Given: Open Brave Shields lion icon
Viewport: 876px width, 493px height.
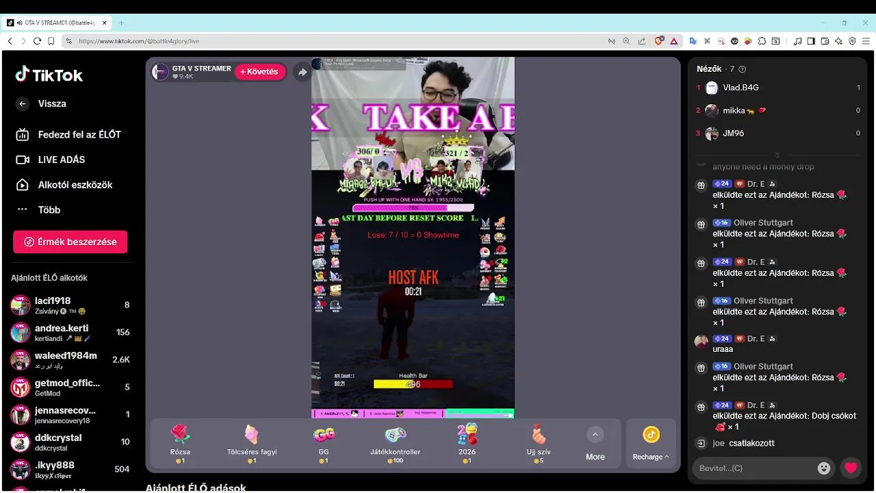Looking at the screenshot, I should (659, 41).
